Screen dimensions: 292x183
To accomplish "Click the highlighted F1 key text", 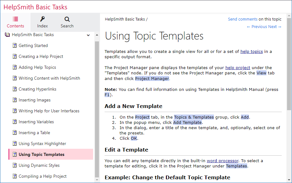I will [x=107, y=95].
